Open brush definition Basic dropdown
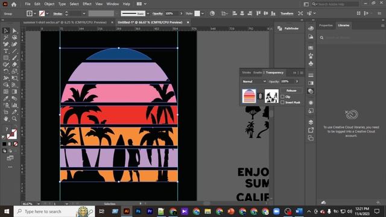This screenshot has height=217, width=386. 148,13
